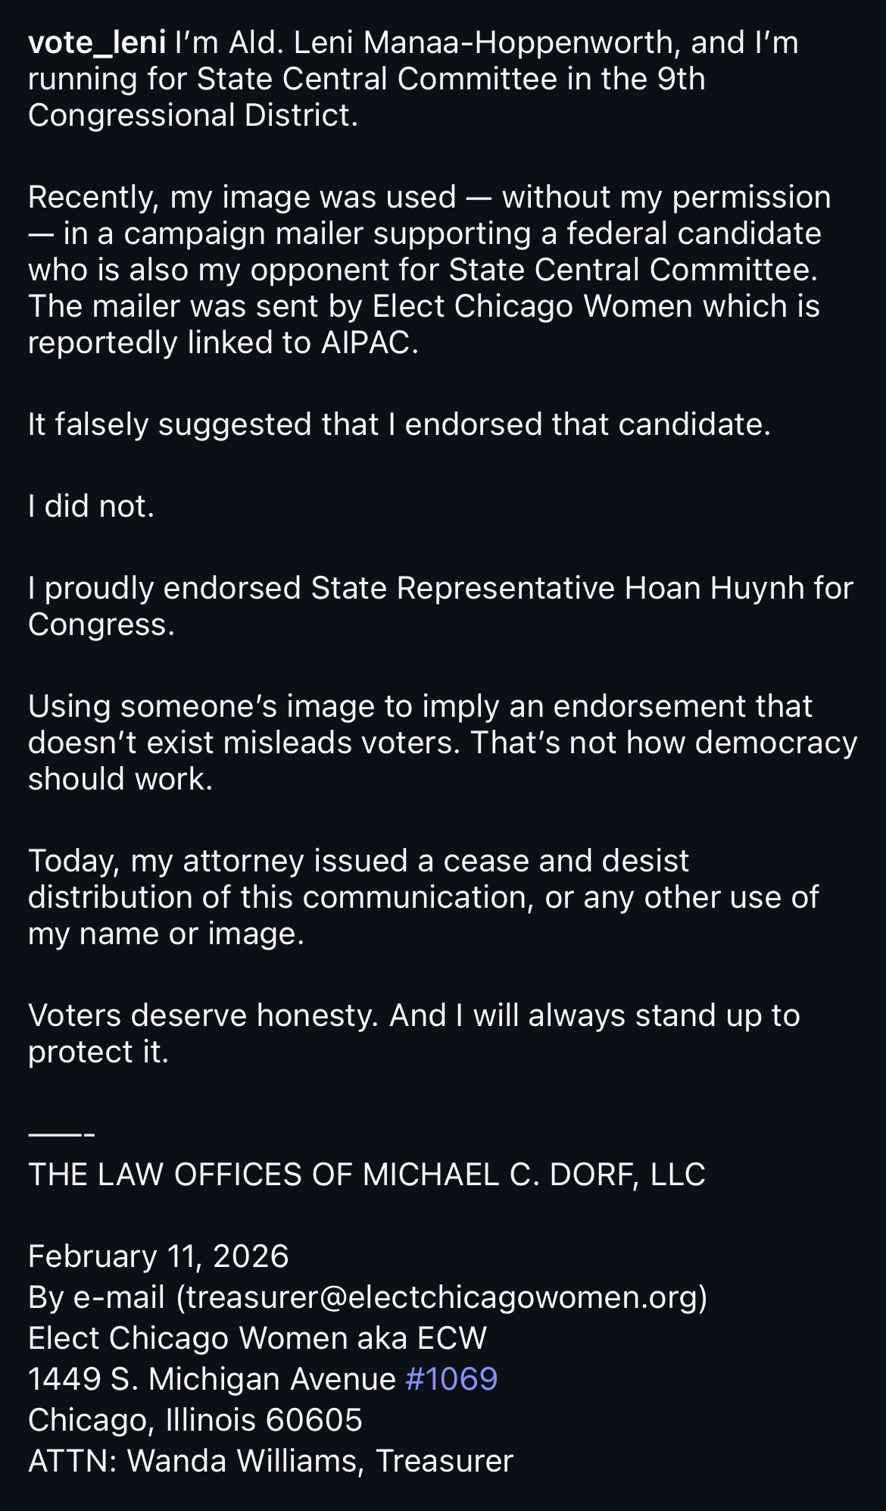Click the "Recently, my image was used" line
The height and width of the screenshot is (1511, 886).
tap(242, 197)
